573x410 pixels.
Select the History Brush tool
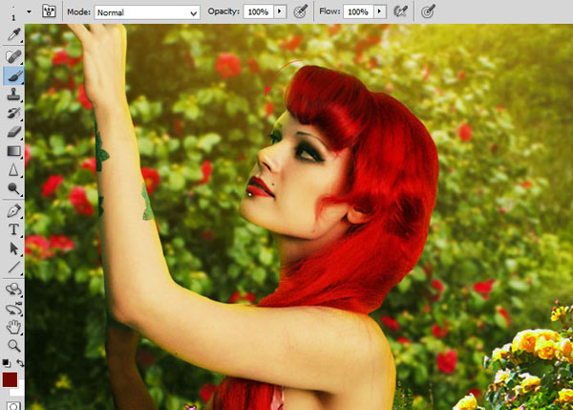14,113
